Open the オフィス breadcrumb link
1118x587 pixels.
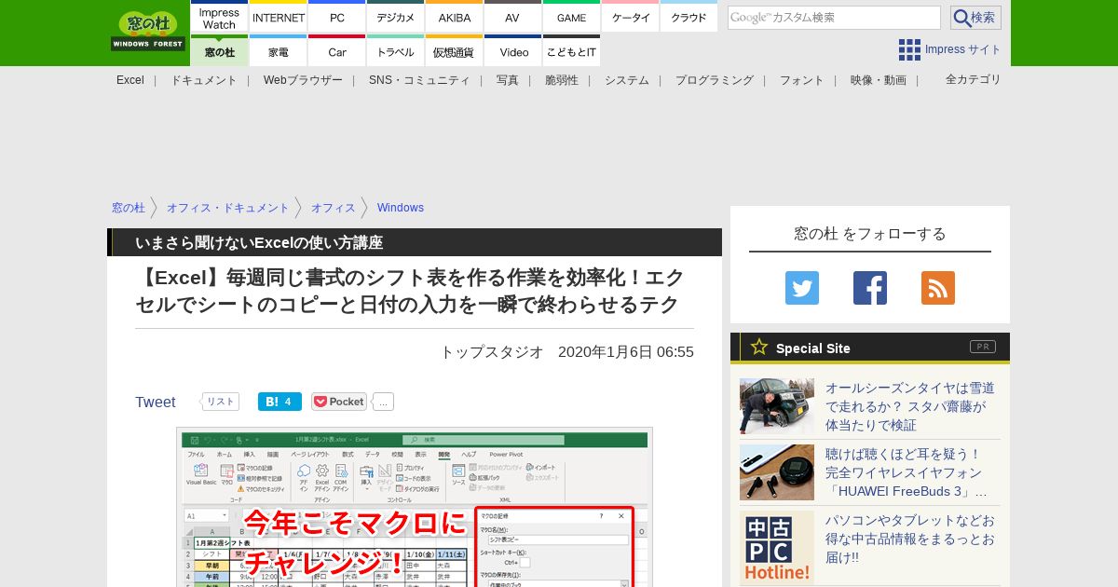(x=334, y=208)
